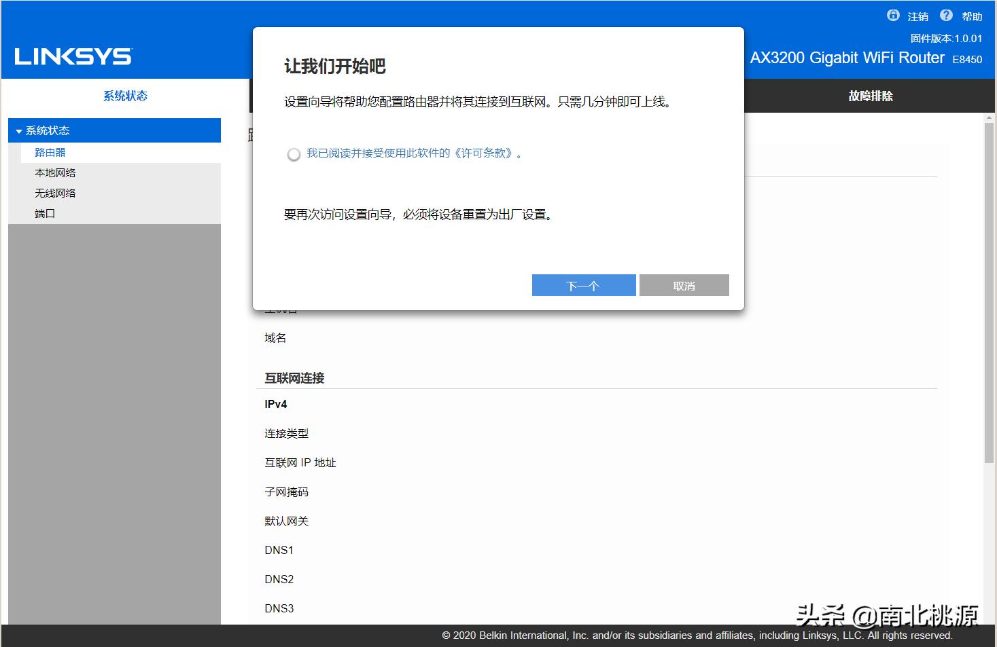Collapse the 系统状态 sidebar section
This screenshot has height=647, width=997.
[18, 130]
